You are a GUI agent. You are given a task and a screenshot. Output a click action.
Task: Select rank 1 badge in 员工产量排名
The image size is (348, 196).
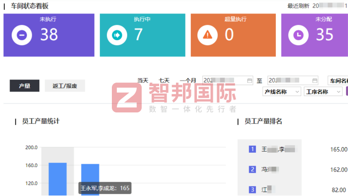pos(253,149)
